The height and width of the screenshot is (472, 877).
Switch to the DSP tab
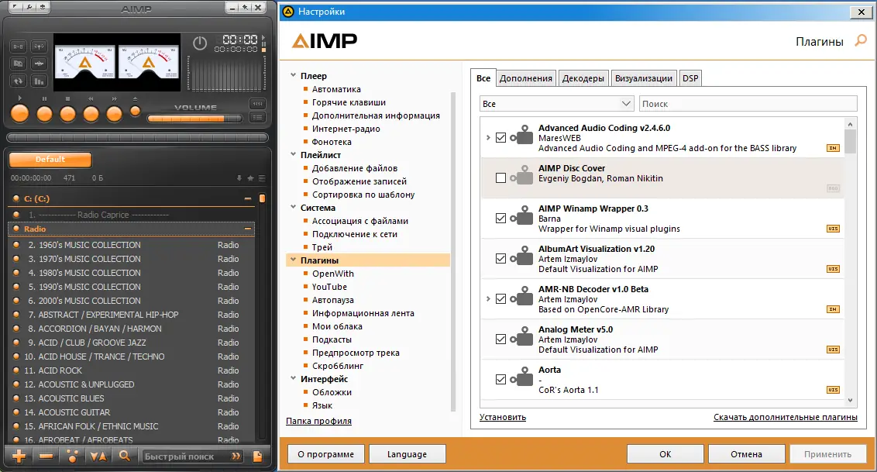pos(690,78)
